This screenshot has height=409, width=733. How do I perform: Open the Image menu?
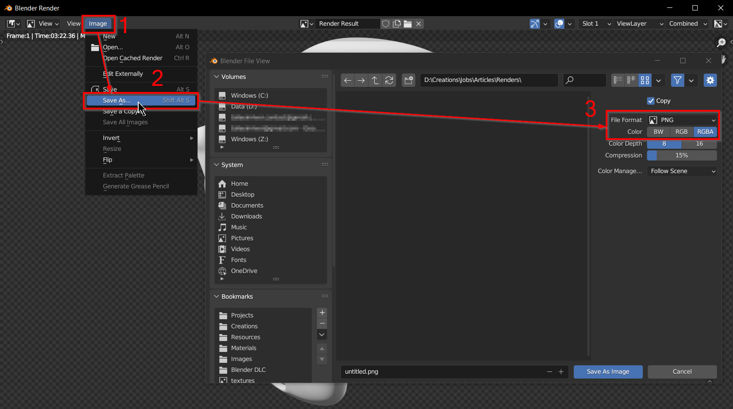coord(98,24)
